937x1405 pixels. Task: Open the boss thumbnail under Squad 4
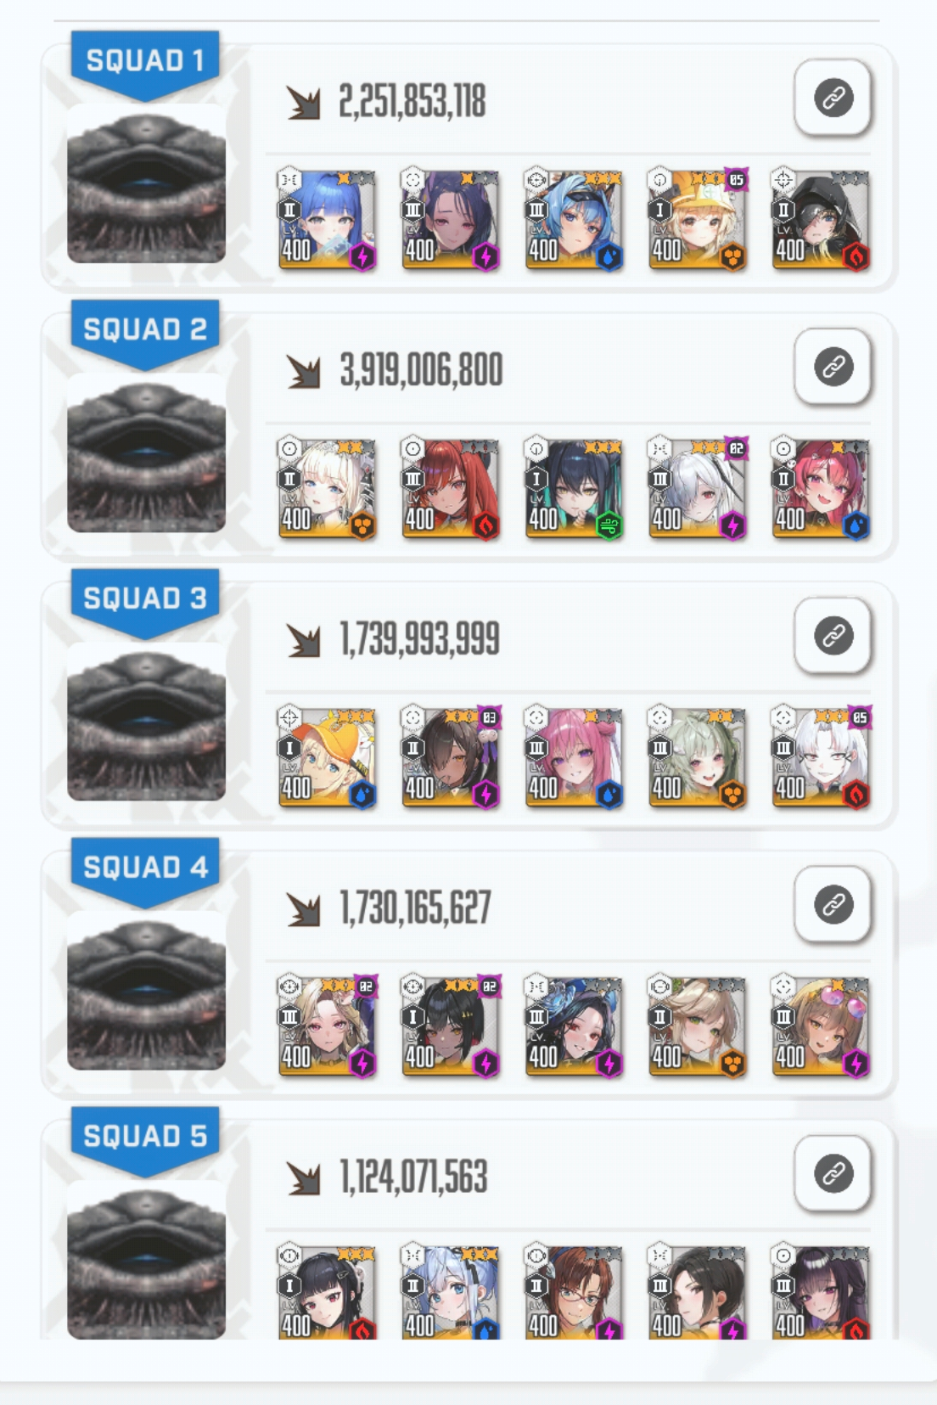pyautogui.click(x=146, y=991)
